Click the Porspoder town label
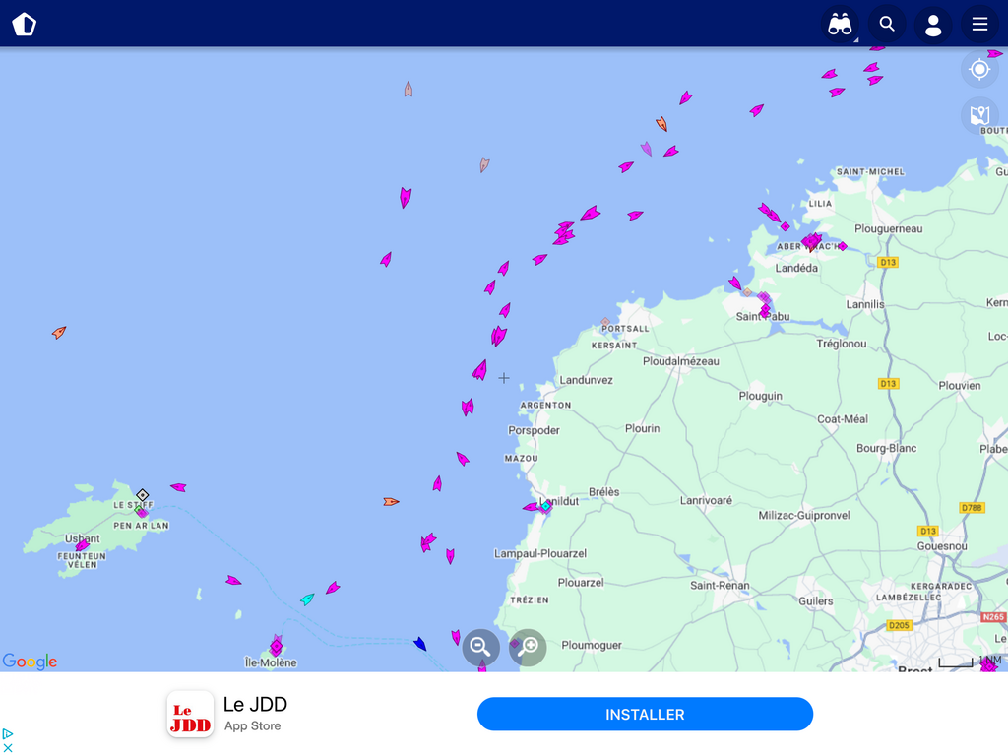This screenshot has width=1008, height=756. (x=534, y=431)
